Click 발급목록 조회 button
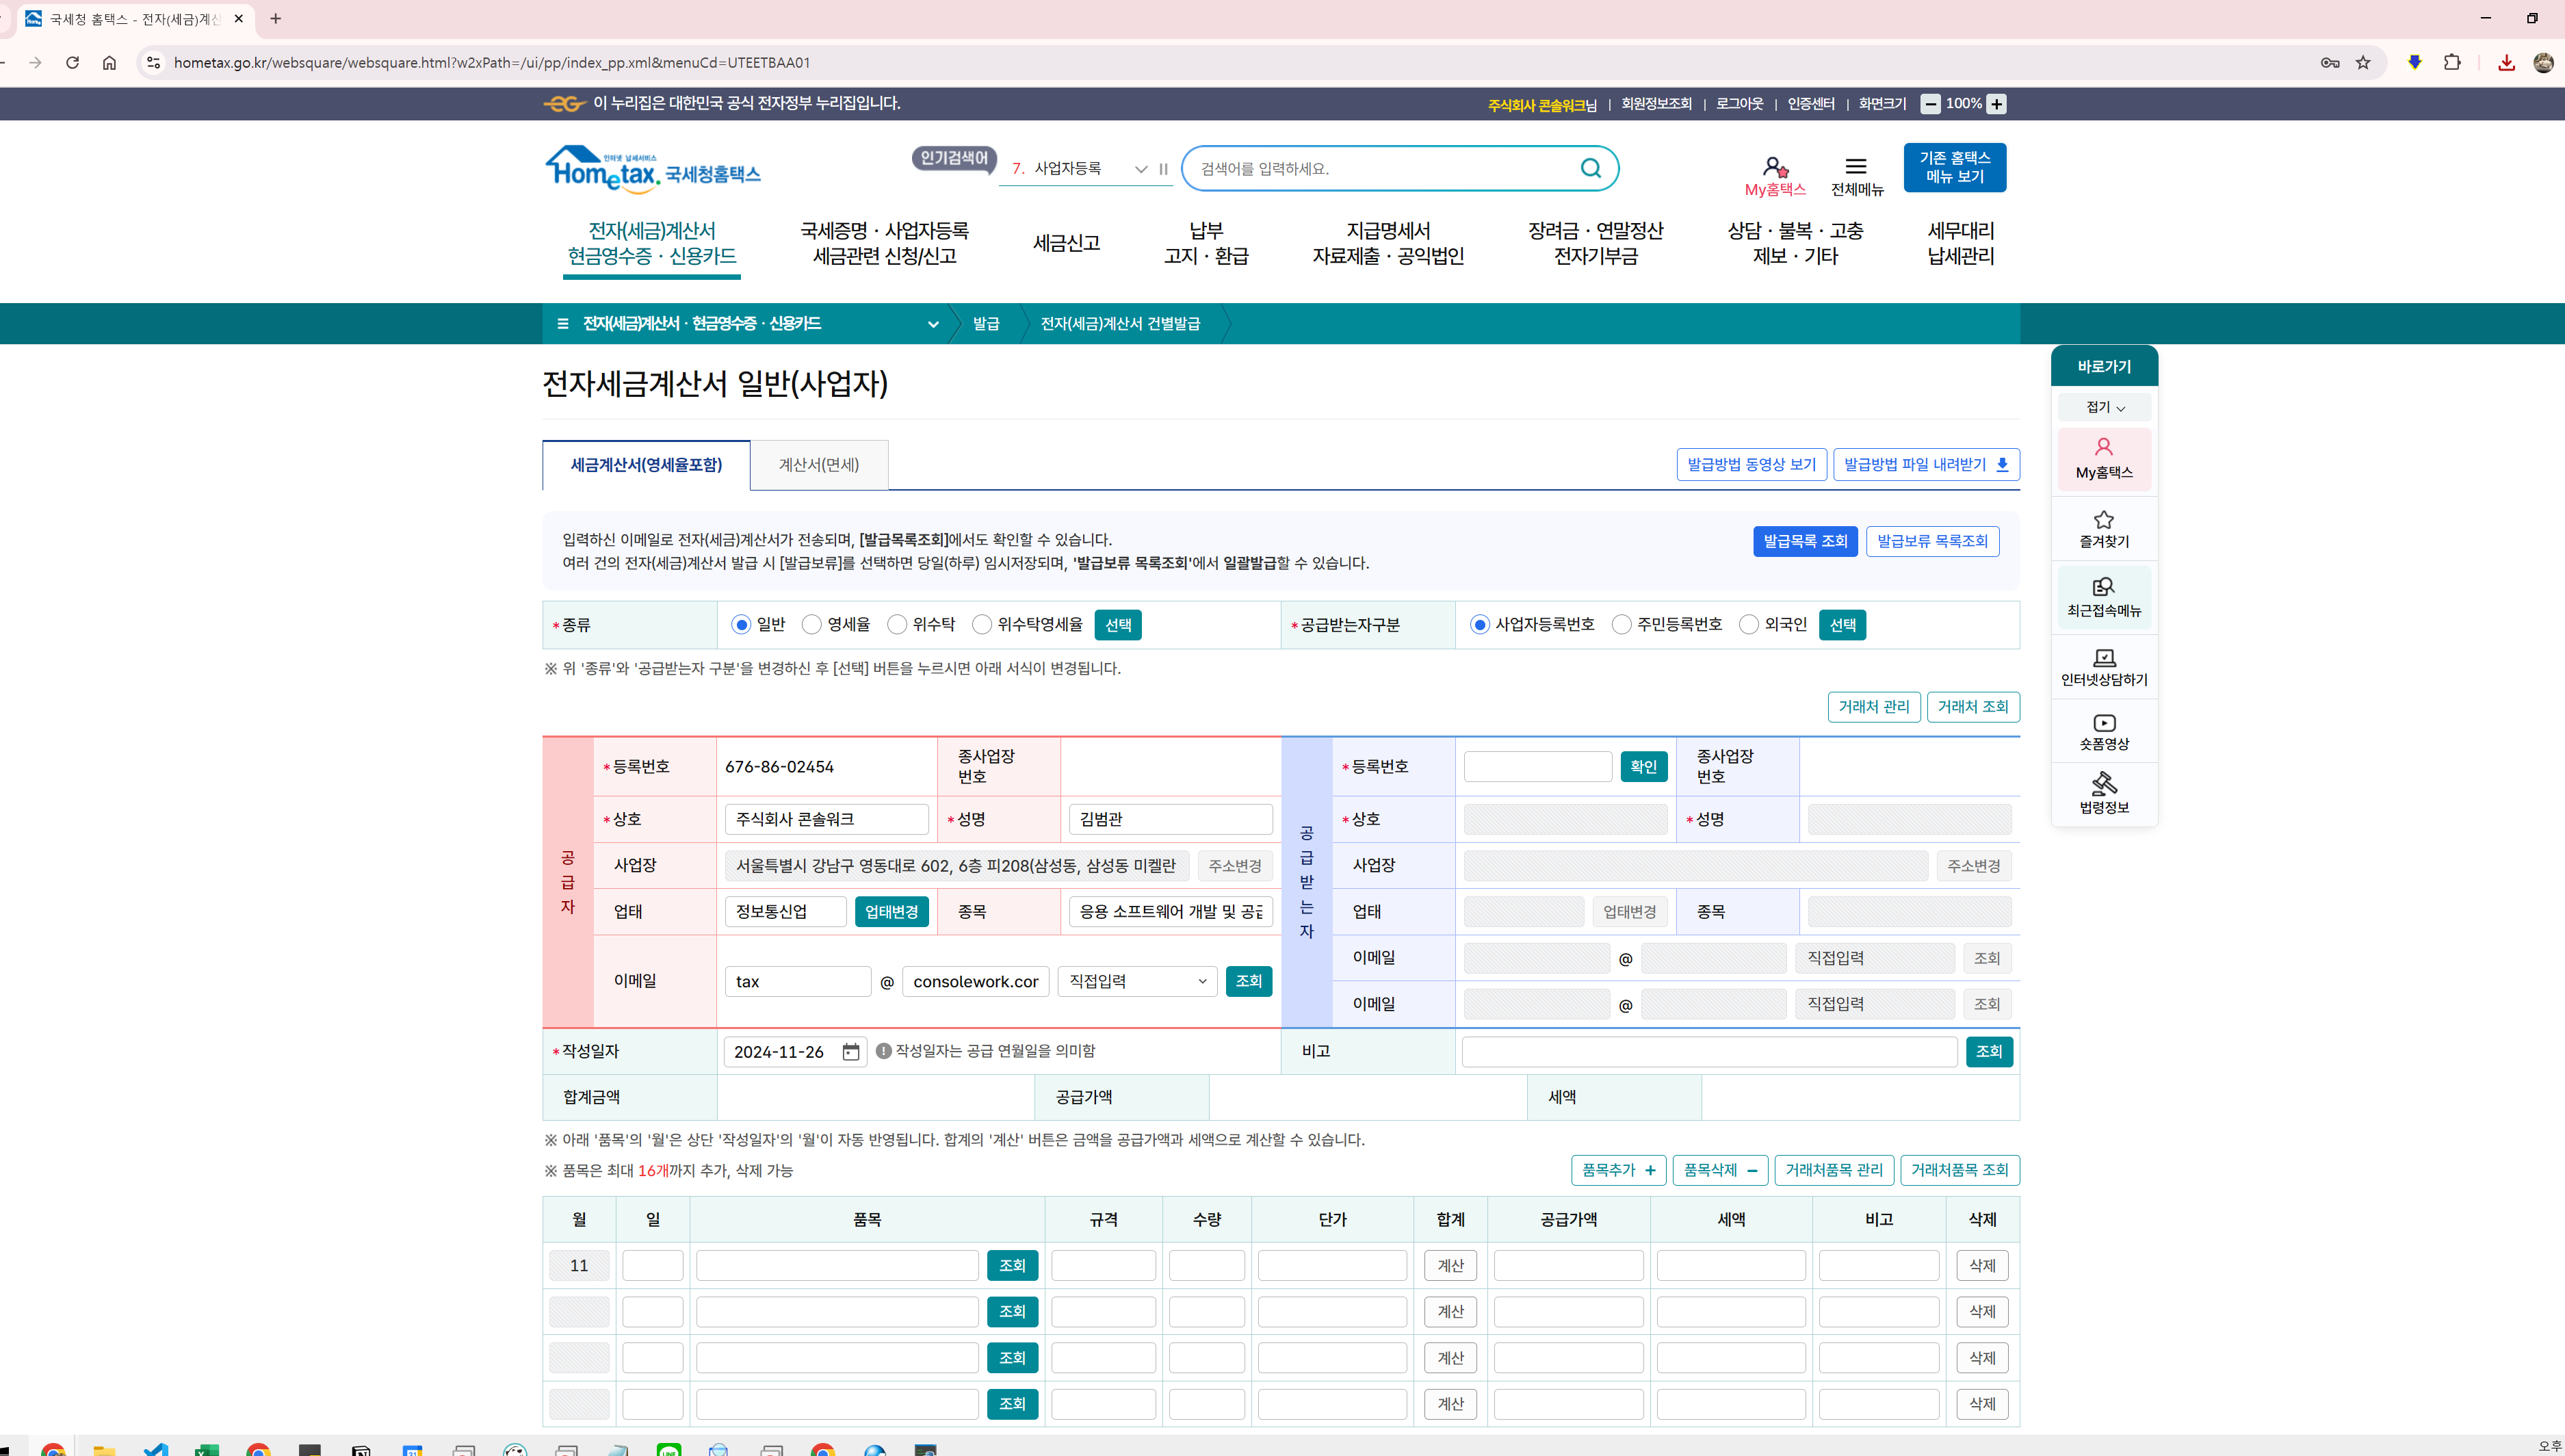 pyautogui.click(x=1805, y=541)
